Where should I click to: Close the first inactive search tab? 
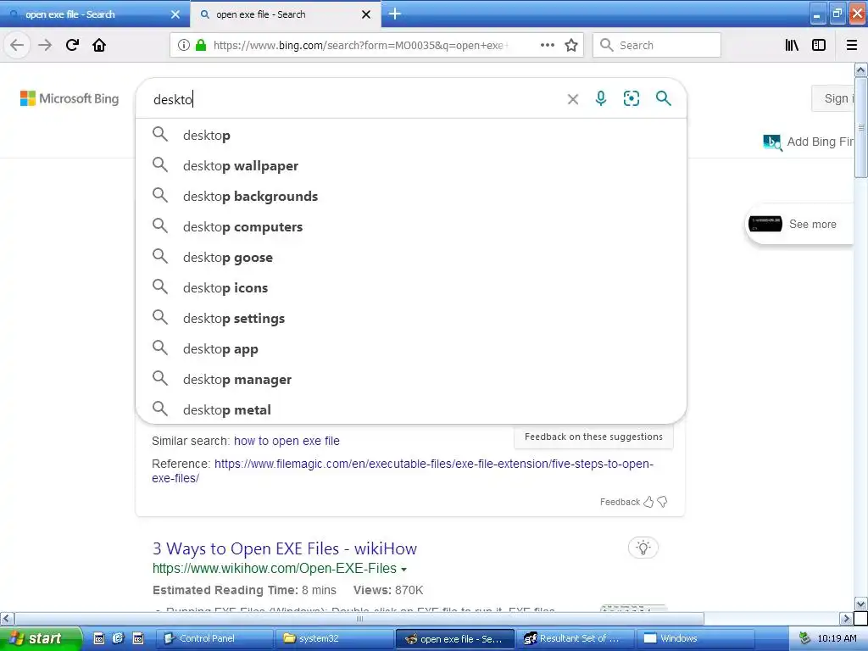[175, 14]
